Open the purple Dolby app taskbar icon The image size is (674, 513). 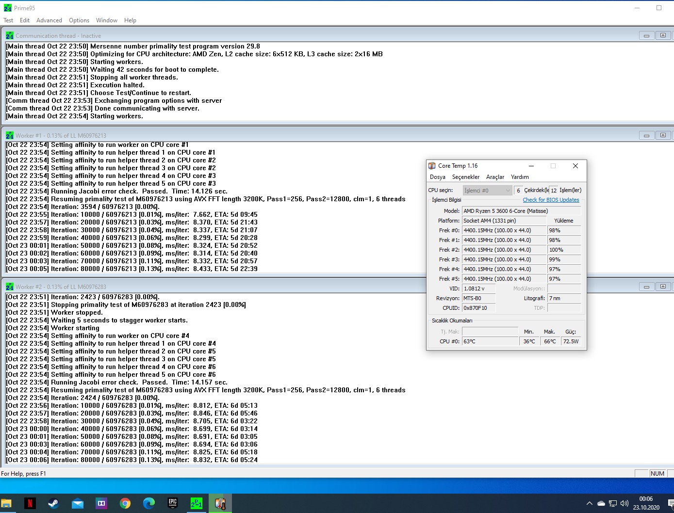pyautogui.click(x=101, y=503)
